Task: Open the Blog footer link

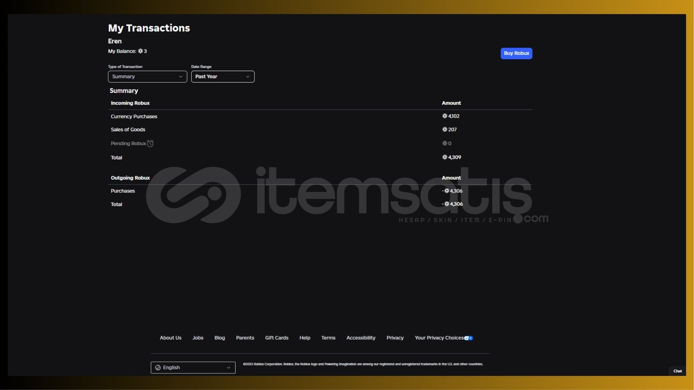Action: point(220,338)
